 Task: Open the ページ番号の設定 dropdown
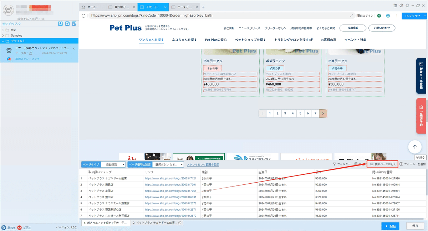click(x=168, y=164)
